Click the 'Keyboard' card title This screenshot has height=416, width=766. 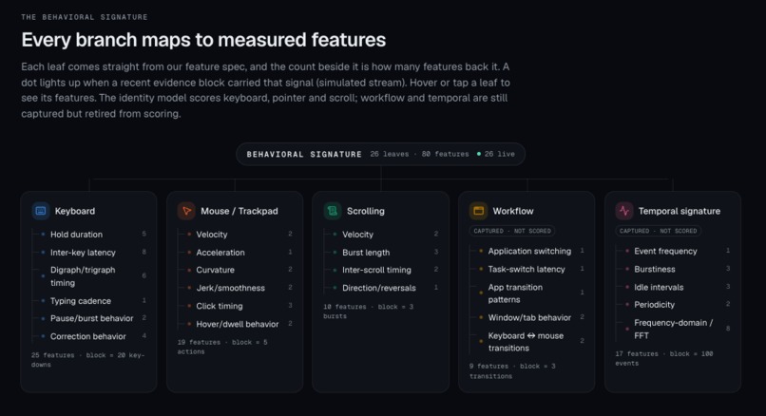tap(75, 211)
